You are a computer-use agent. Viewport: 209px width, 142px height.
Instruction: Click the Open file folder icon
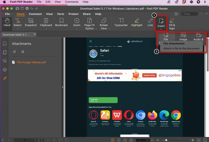pos(18,8)
